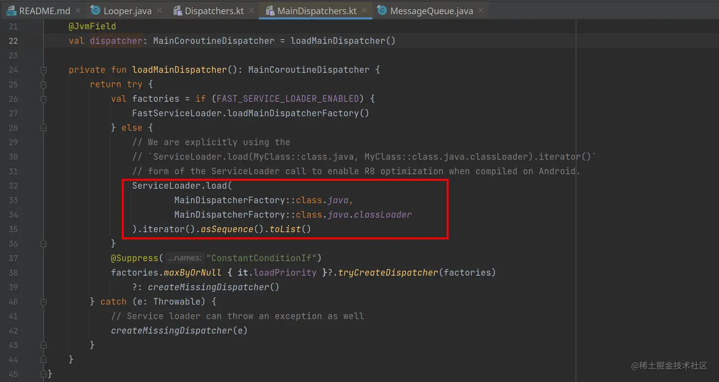Click the fold end marker at line 43
Viewport: 719px width, 382px height.
(44, 345)
